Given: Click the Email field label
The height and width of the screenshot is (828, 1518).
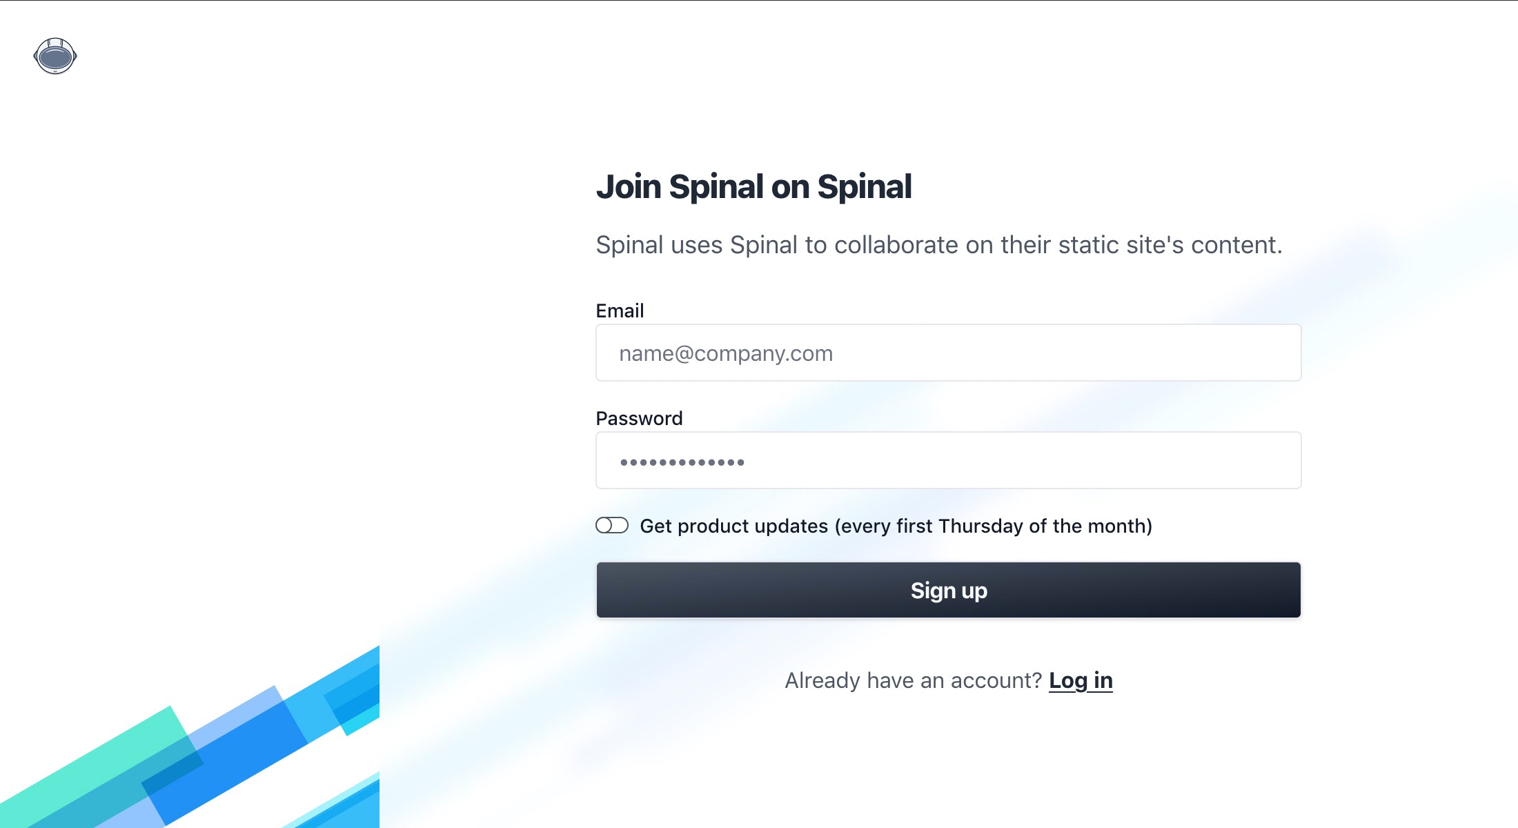Looking at the screenshot, I should (620, 310).
